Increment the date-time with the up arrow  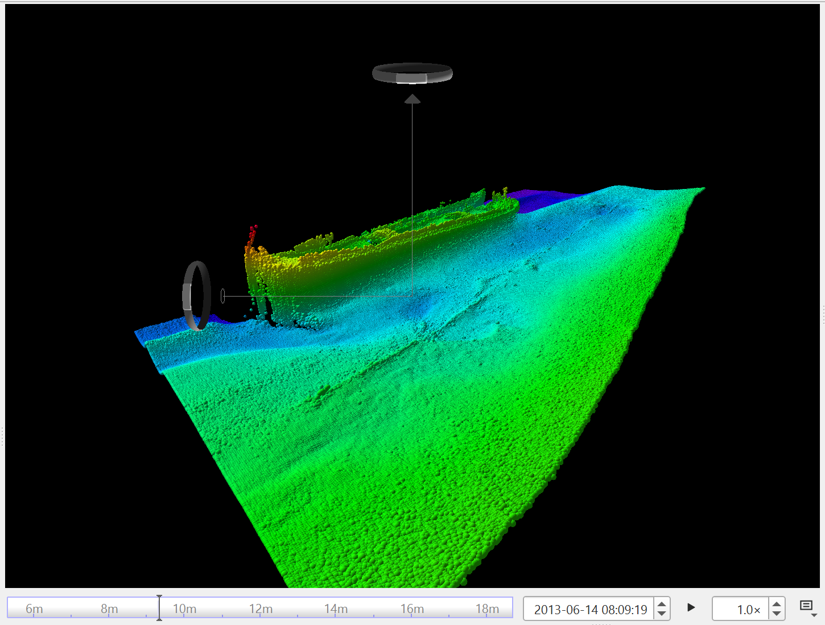[x=662, y=604]
